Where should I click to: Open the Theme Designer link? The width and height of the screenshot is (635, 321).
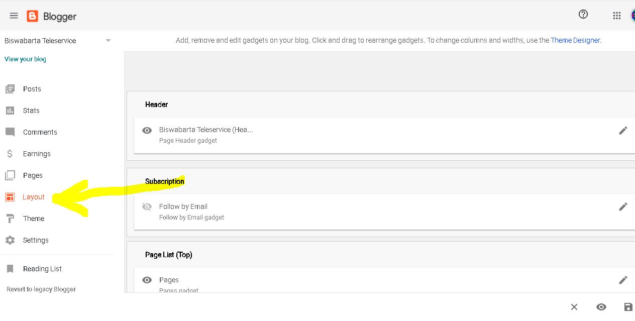click(x=575, y=40)
